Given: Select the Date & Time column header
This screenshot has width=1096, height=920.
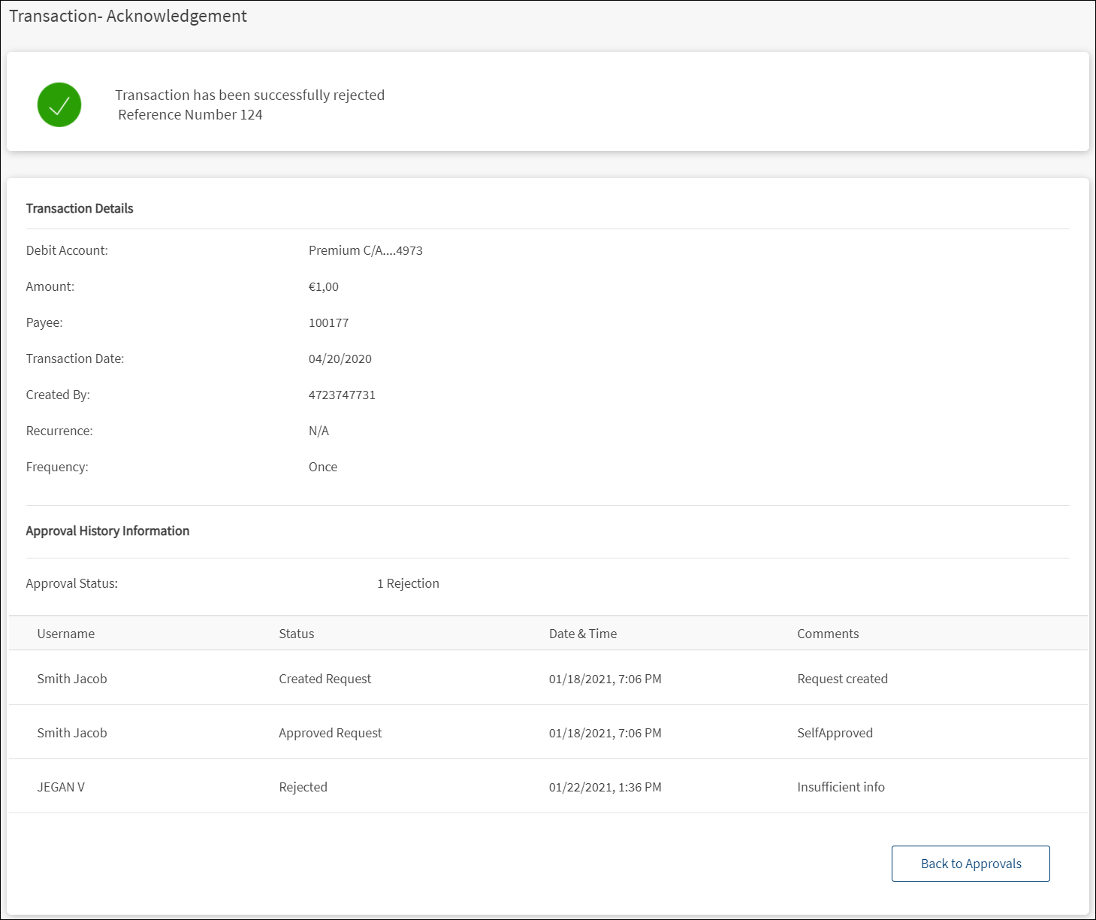Looking at the screenshot, I should pyautogui.click(x=583, y=634).
